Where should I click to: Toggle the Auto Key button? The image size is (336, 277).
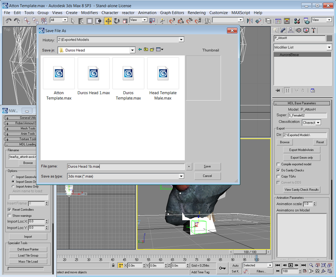[235, 266]
